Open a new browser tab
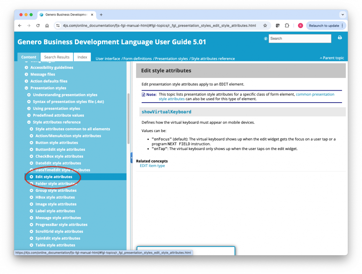362x274 pixels. click(x=101, y=14)
